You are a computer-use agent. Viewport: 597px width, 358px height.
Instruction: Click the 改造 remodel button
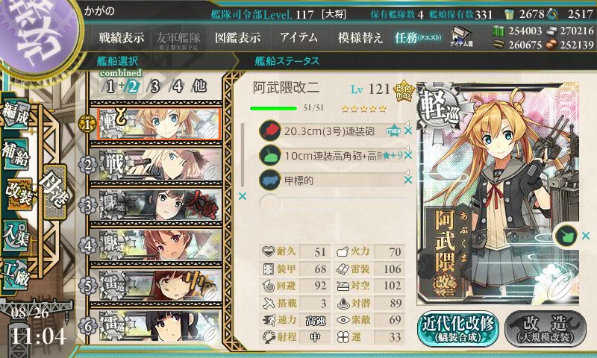[546, 328]
